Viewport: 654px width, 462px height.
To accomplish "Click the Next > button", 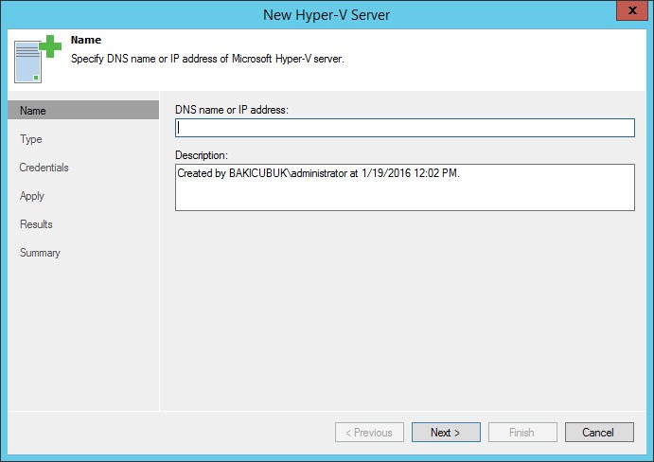I will point(446,433).
